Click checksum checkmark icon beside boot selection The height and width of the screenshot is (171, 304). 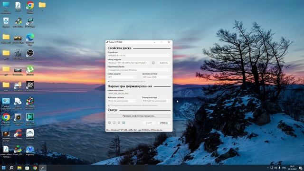pos(153,63)
